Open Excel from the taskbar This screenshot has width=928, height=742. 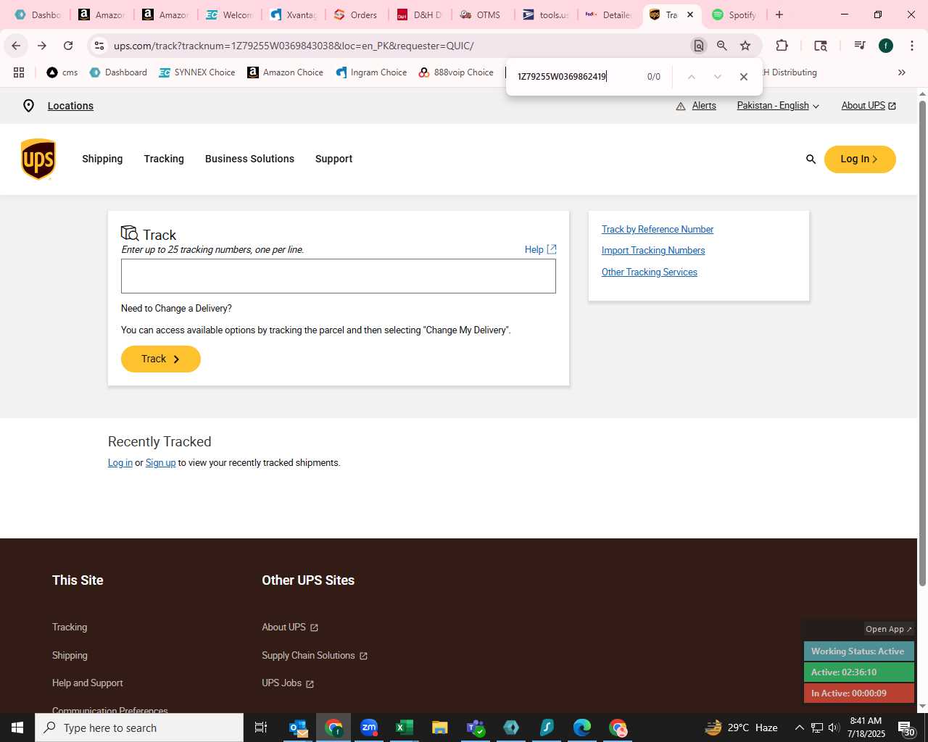[404, 728]
